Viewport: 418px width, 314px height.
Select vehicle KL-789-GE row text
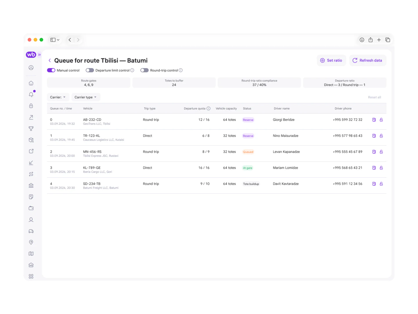(x=92, y=168)
